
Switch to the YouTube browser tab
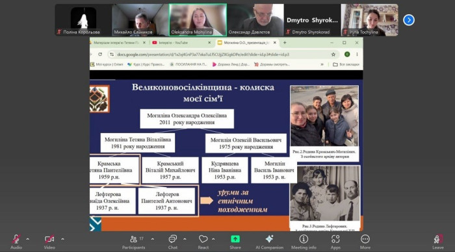pyautogui.click(x=181, y=43)
